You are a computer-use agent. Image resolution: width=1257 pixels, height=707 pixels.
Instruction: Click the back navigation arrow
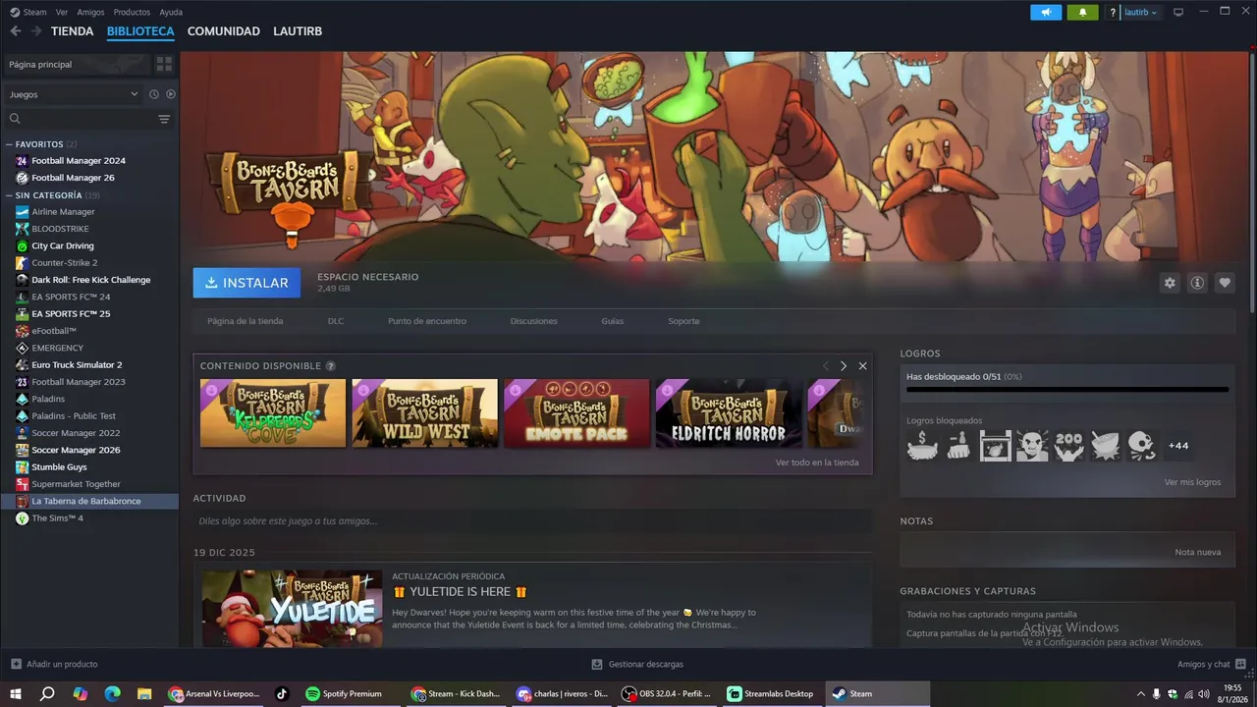click(15, 31)
